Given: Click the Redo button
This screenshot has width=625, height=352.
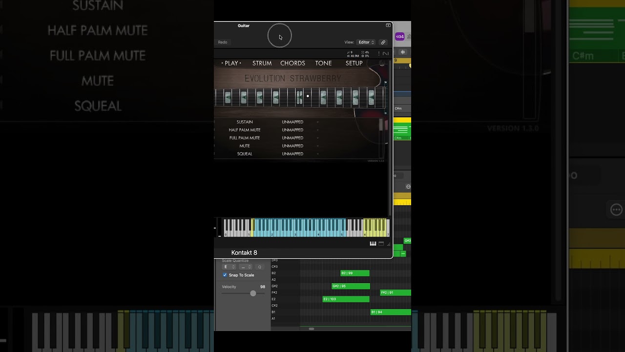Looking at the screenshot, I should click(x=223, y=43).
